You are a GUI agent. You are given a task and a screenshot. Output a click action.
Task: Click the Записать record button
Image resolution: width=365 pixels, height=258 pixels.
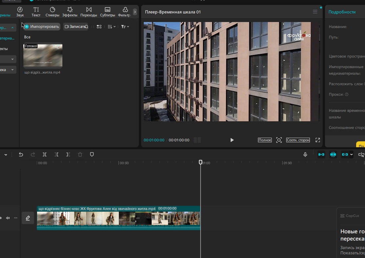click(75, 27)
